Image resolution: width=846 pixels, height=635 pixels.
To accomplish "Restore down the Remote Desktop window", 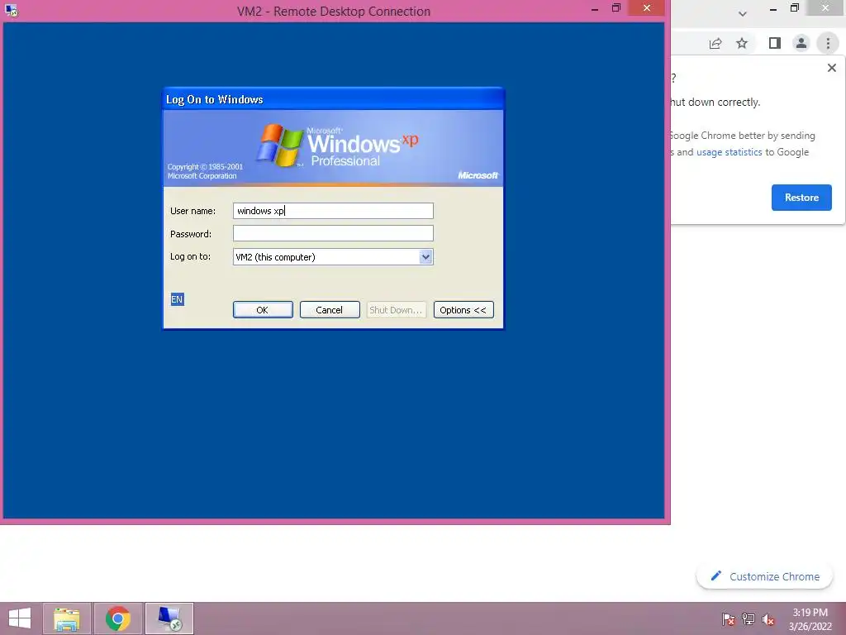I will [x=616, y=8].
